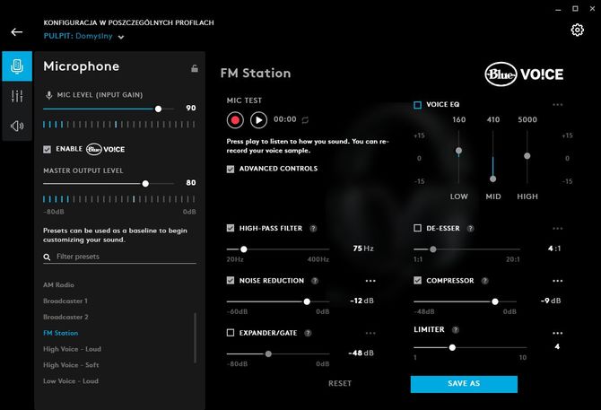Open more options for De-Esser
The width and height of the screenshot is (601, 410).
(x=558, y=229)
